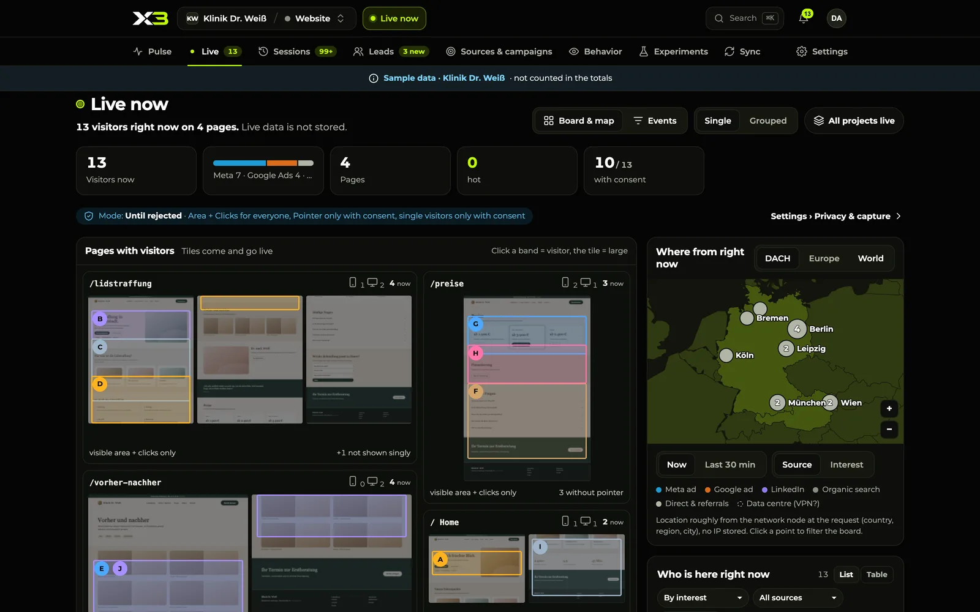The image size is (980, 612).
Task: Switch map region to World
Action: pyautogui.click(x=870, y=258)
